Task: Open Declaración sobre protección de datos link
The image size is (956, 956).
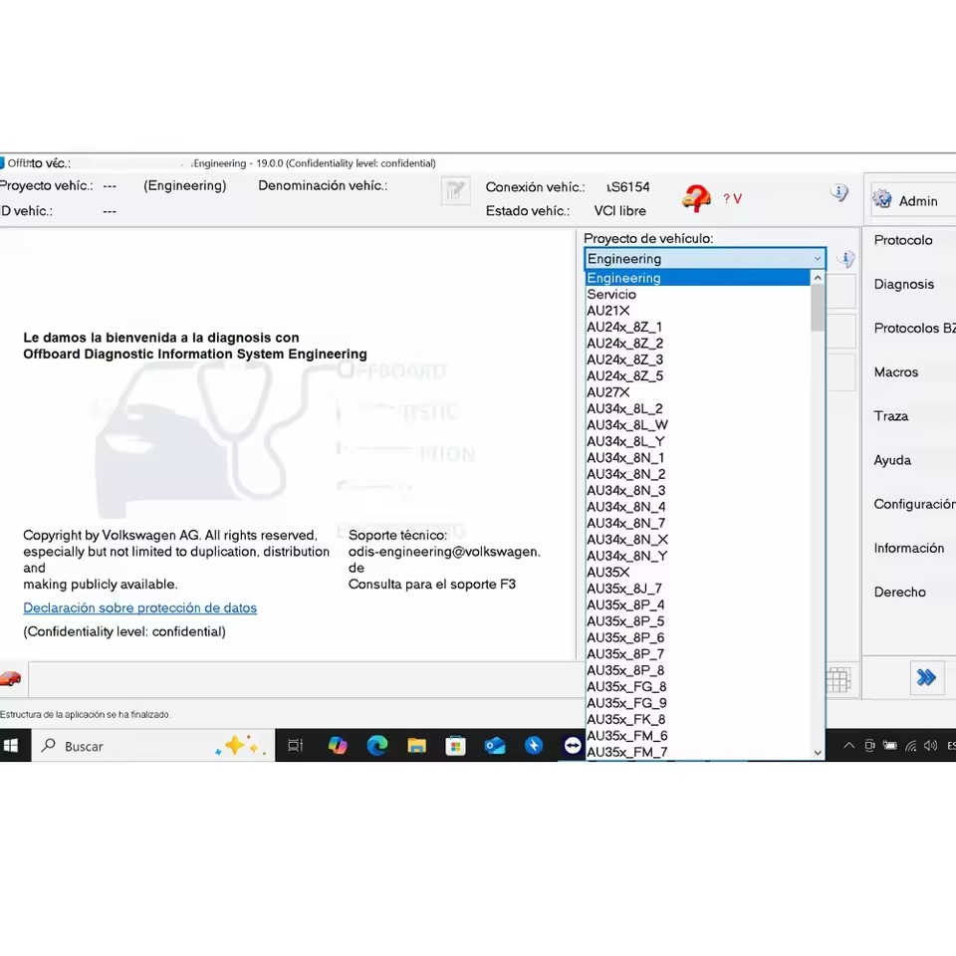Action: (x=139, y=607)
